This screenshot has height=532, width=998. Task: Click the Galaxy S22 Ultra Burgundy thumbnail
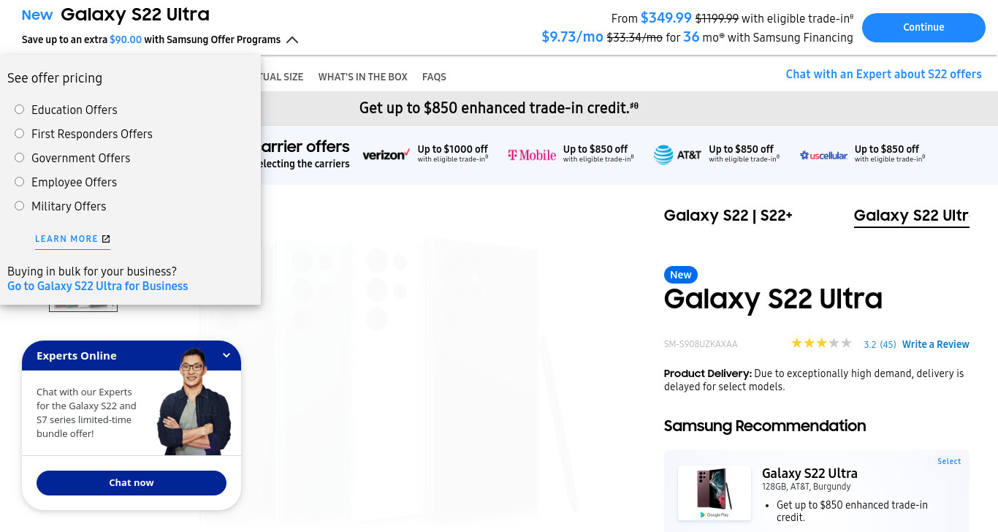click(714, 493)
